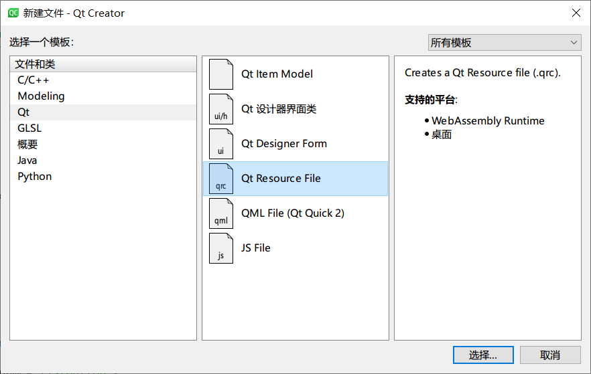Select the Modeling category
This screenshot has height=374, width=591.
coord(103,96)
